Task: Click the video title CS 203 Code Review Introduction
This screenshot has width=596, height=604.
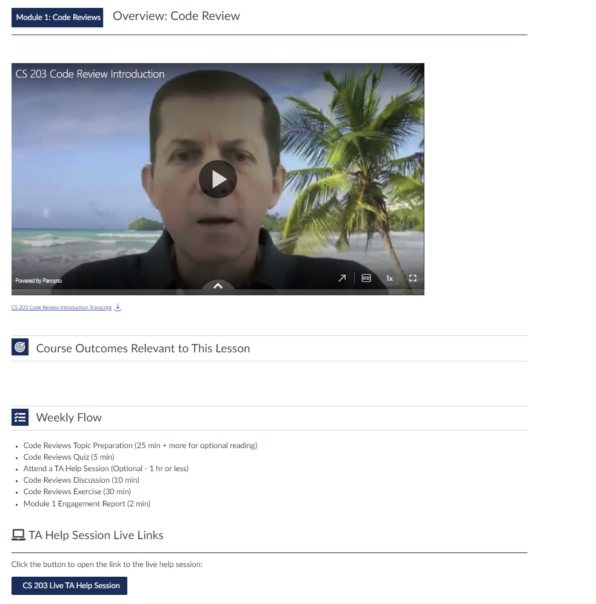Action: [x=90, y=74]
